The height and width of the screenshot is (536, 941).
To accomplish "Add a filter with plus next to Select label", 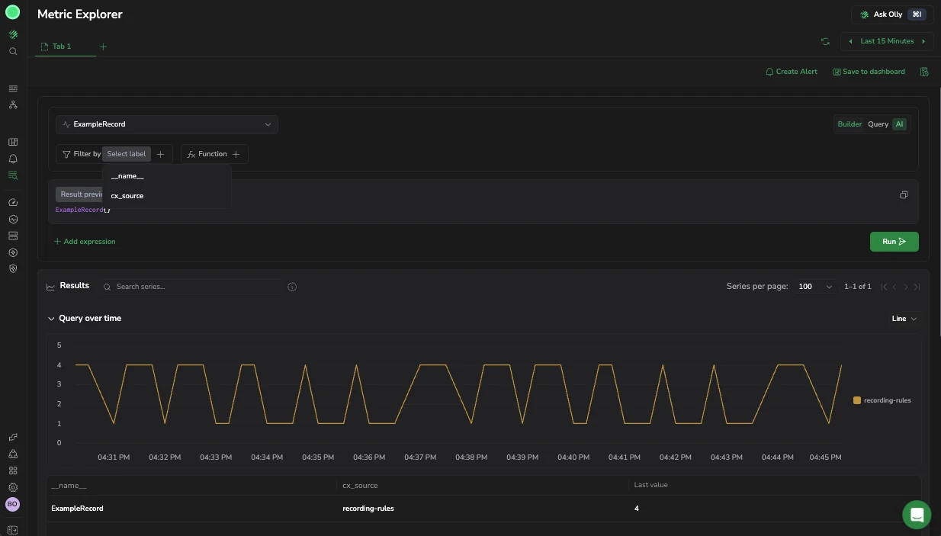I will (x=160, y=154).
